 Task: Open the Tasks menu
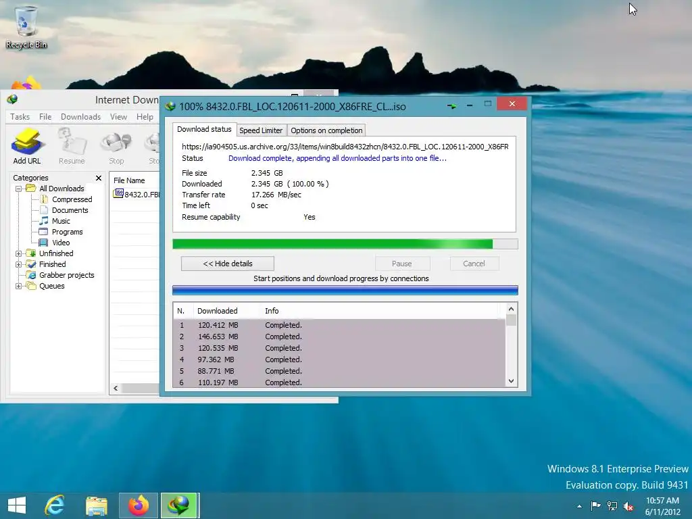pyautogui.click(x=20, y=116)
